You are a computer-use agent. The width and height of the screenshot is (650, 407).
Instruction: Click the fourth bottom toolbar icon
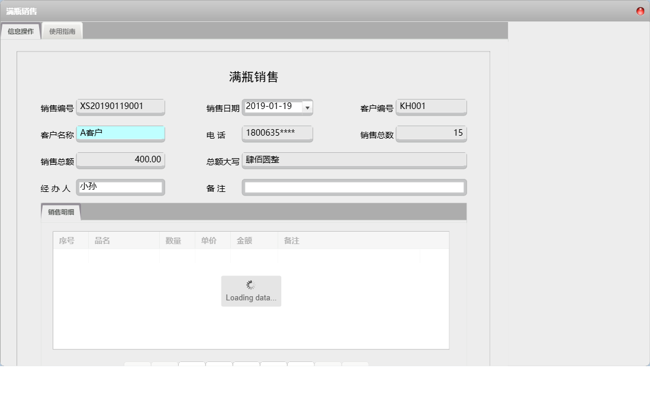[218, 365]
